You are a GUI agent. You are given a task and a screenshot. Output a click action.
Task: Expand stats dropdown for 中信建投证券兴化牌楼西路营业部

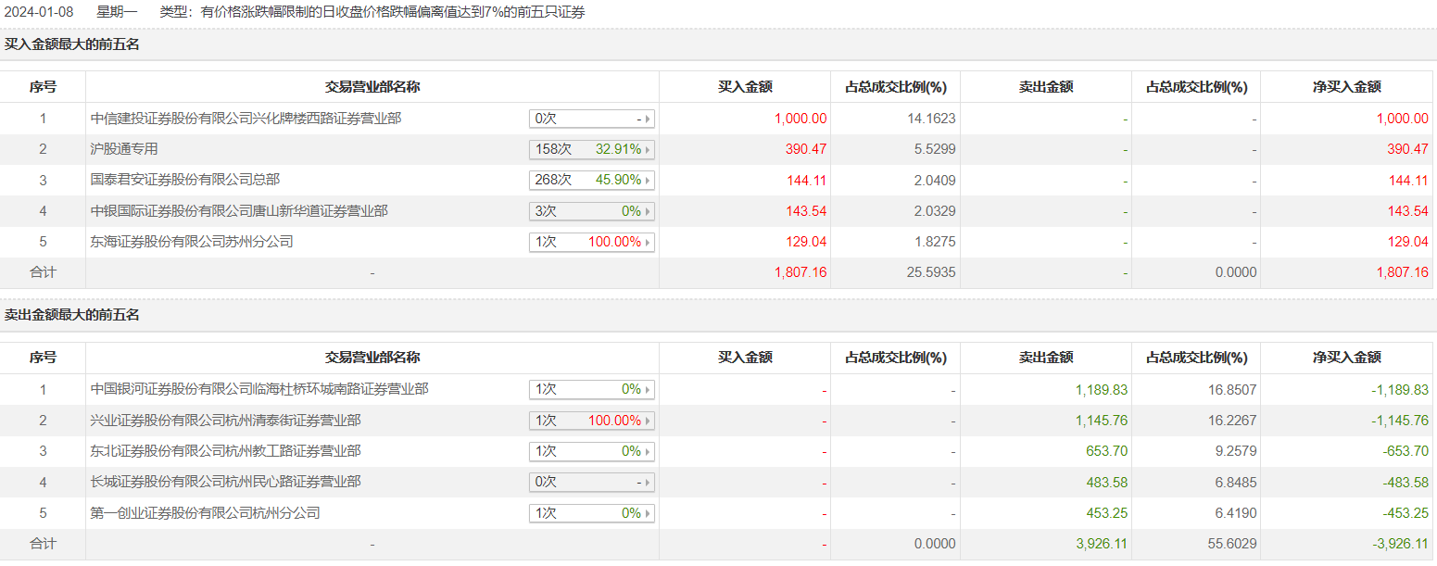[592, 119]
